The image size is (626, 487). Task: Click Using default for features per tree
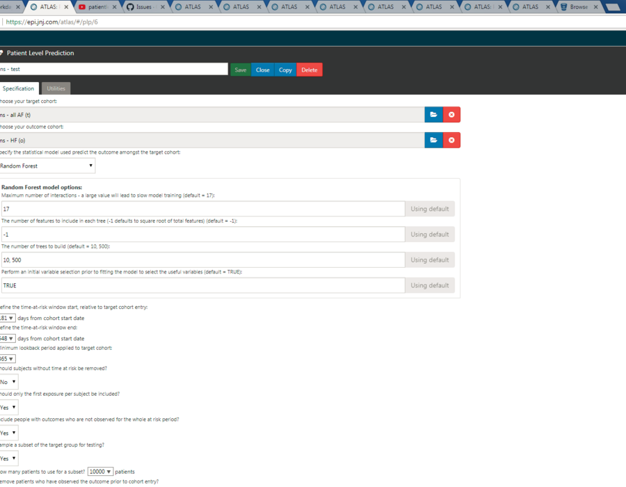pos(430,234)
